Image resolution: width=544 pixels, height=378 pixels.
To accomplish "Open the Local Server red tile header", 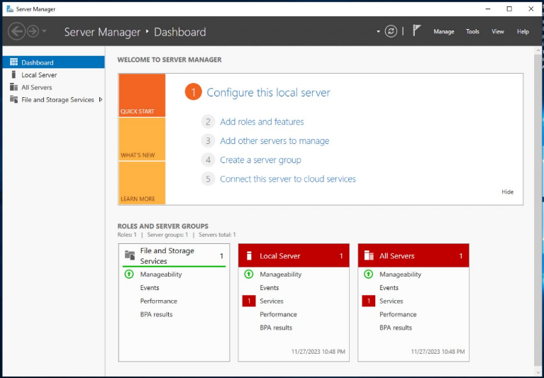I will pos(294,255).
